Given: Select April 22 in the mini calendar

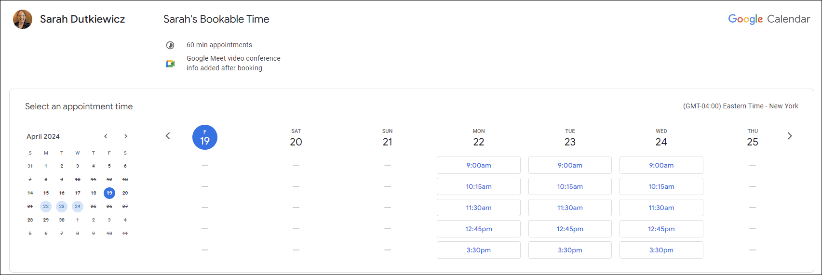Looking at the screenshot, I should click(46, 207).
